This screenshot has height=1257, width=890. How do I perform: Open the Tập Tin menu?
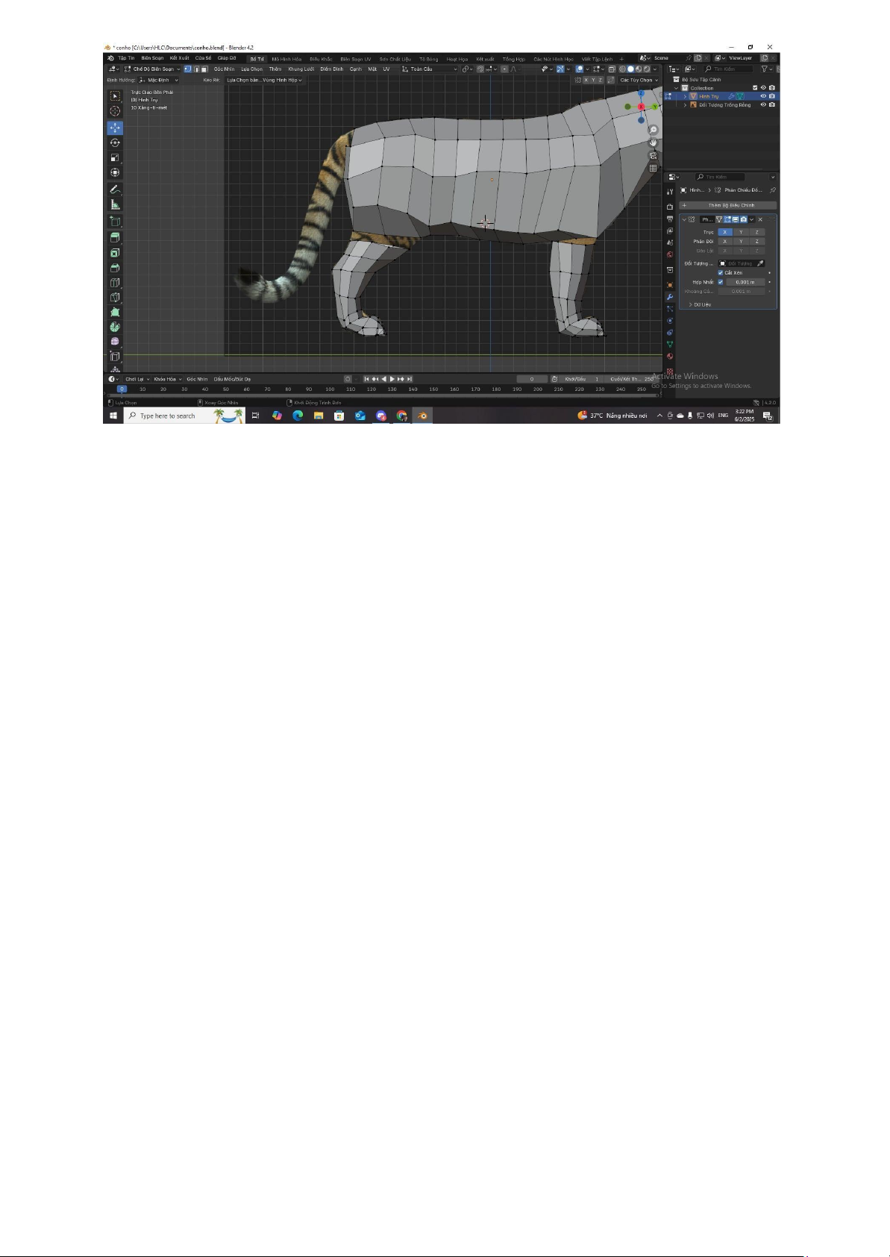tap(126, 58)
